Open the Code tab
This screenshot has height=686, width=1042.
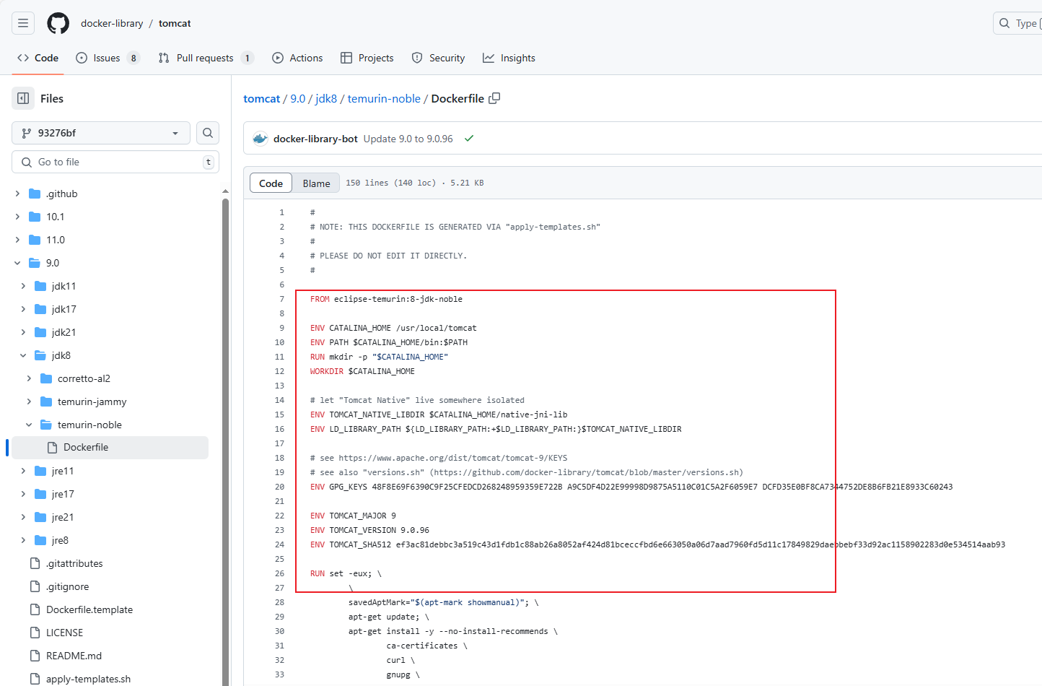pyautogui.click(x=38, y=58)
